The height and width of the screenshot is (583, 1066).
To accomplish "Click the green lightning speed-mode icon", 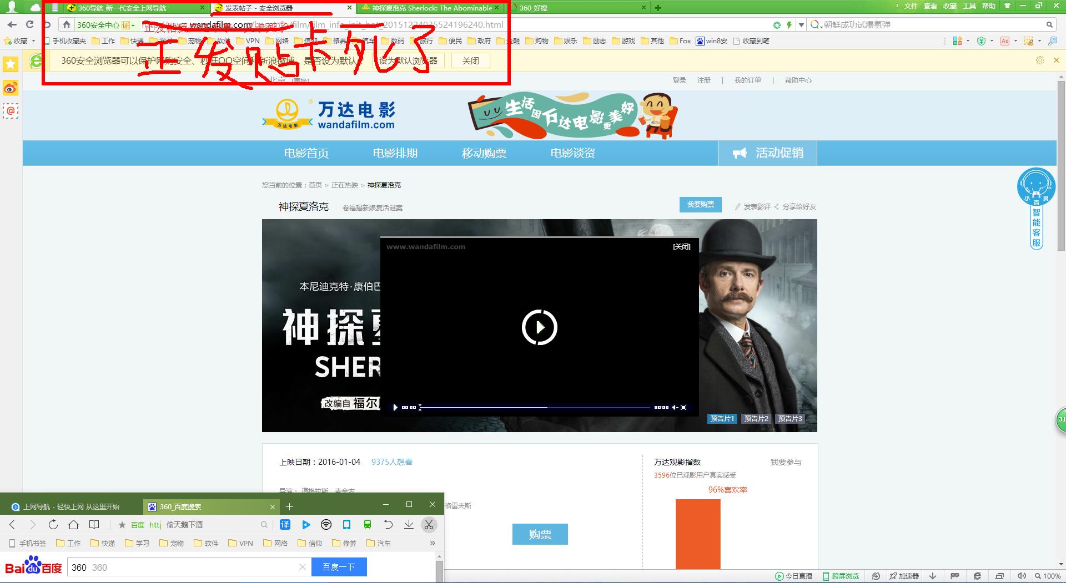I will (789, 25).
